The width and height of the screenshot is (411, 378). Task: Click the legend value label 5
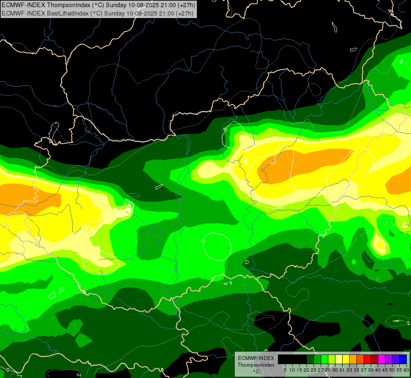(x=285, y=370)
